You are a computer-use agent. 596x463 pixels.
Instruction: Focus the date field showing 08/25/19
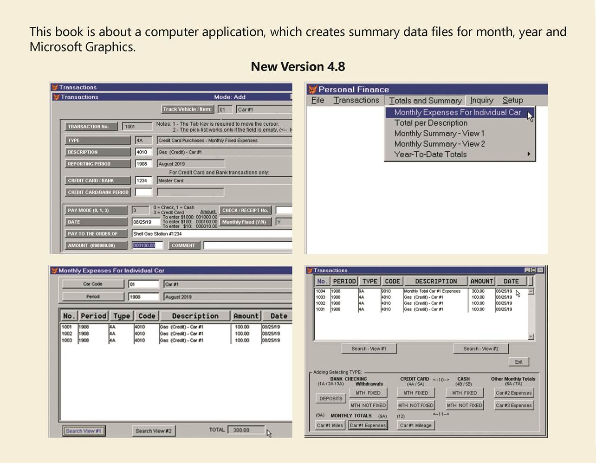(146, 222)
